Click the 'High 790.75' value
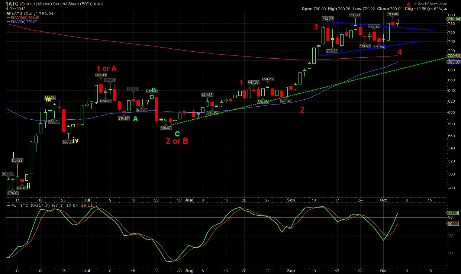Screen dimensions: 461x274 point(339,9)
